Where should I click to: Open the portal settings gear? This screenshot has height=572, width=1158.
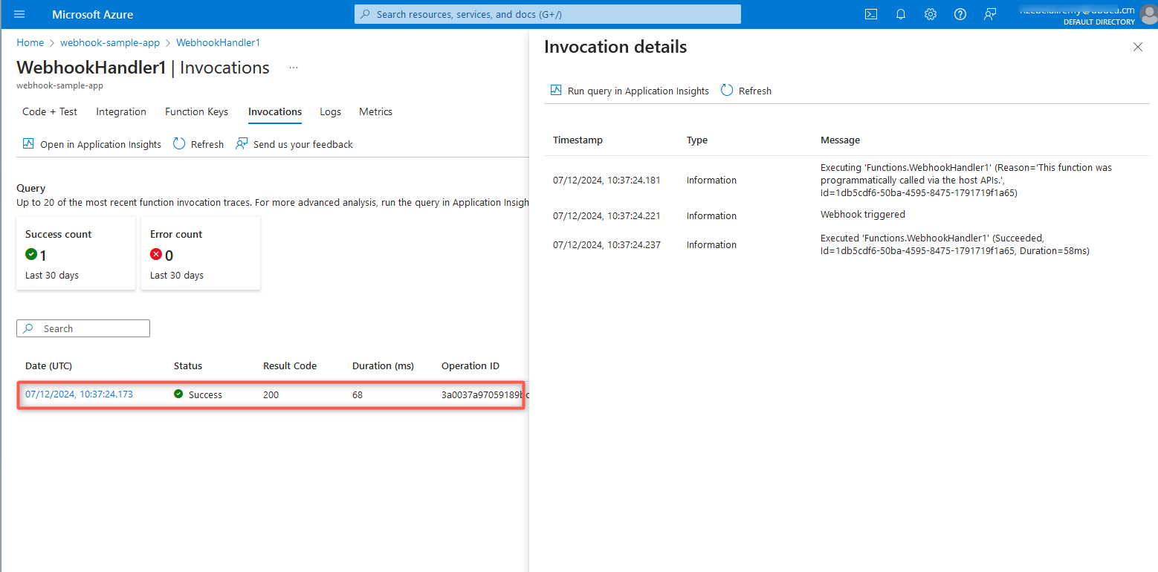(x=930, y=14)
